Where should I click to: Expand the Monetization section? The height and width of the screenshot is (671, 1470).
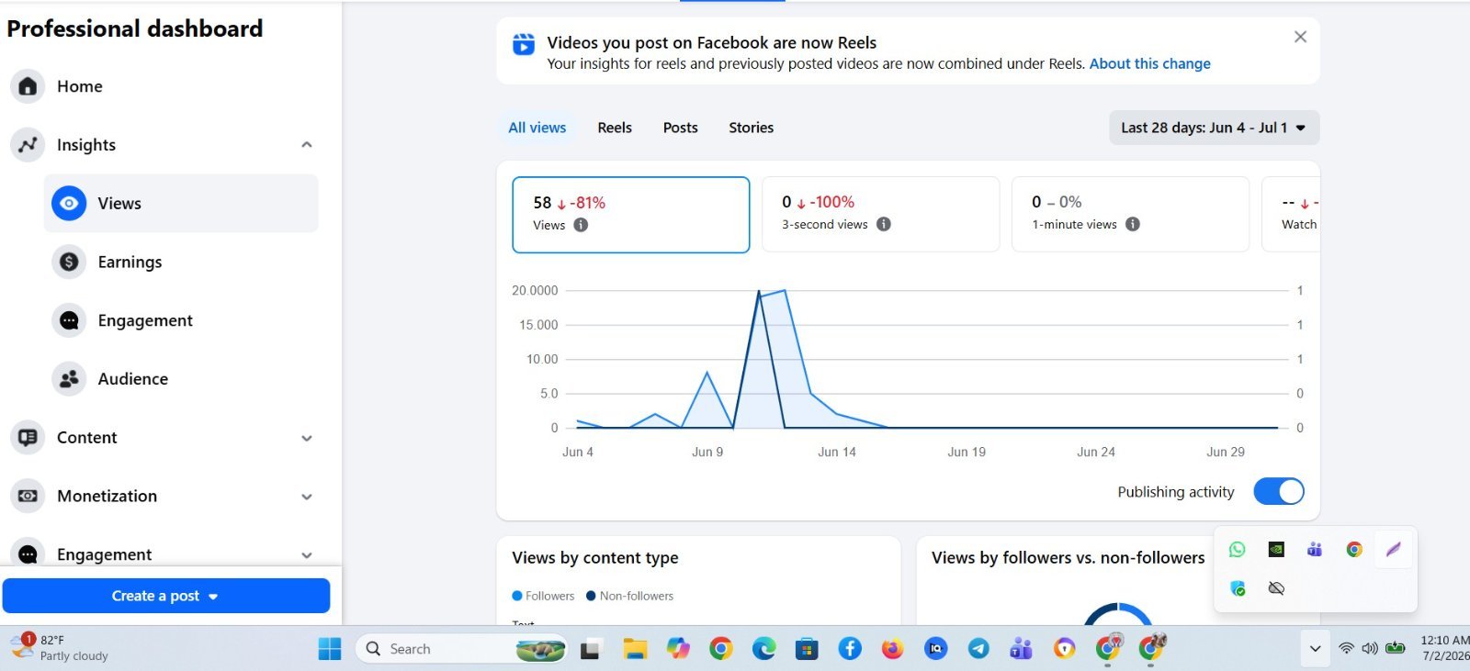[307, 497]
